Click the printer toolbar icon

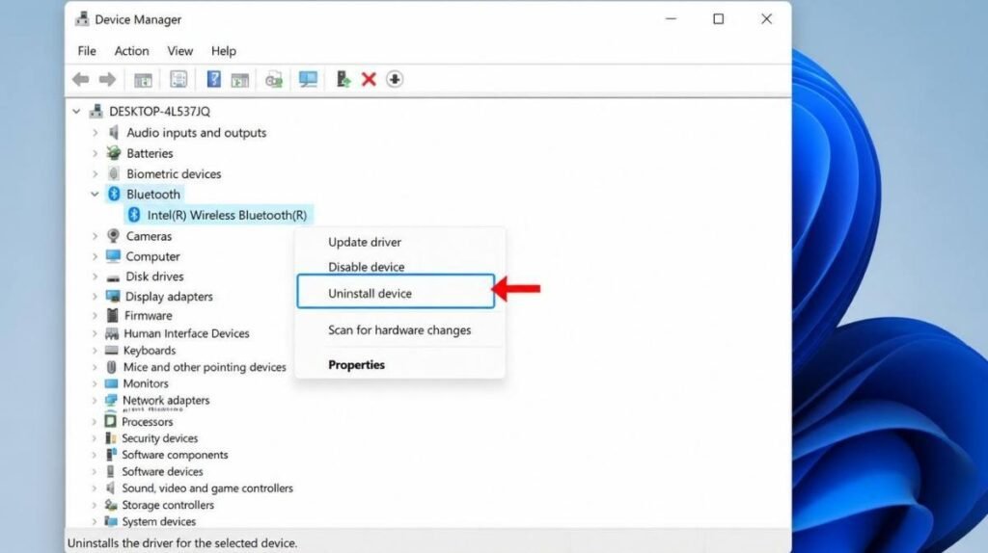(273, 79)
